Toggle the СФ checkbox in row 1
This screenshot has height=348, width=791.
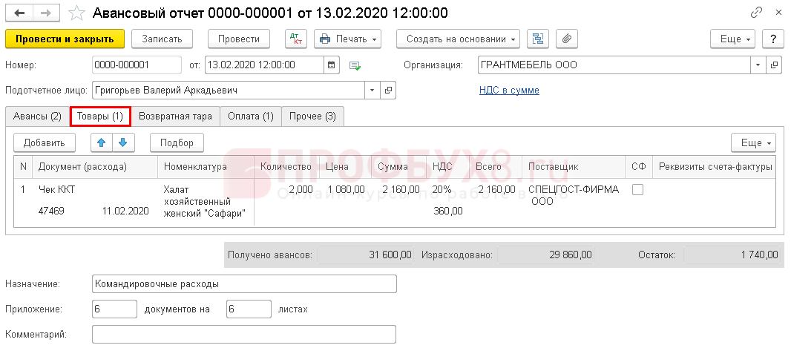tap(637, 190)
